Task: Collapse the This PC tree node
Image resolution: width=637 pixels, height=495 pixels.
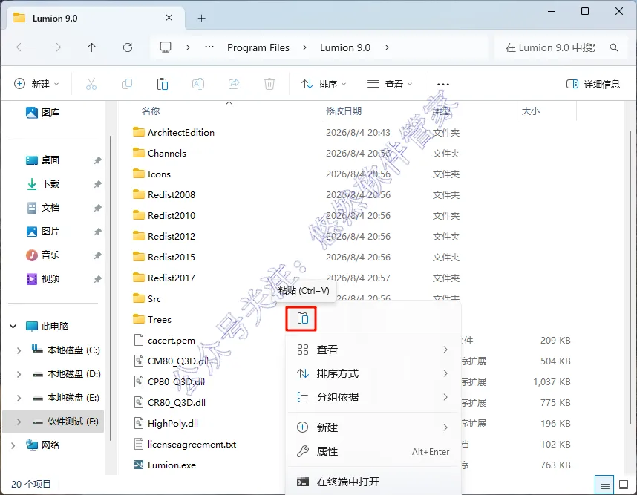Action: click(x=13, y=326)
